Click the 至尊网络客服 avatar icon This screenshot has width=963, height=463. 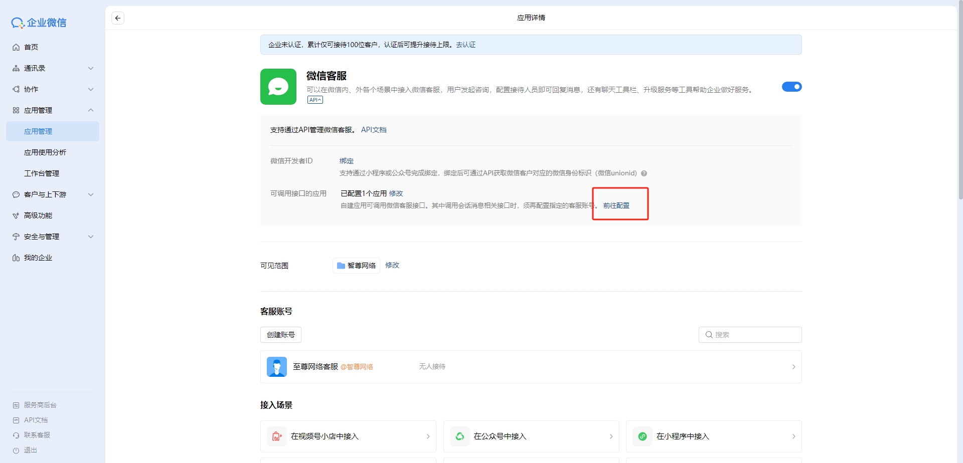(277, 367)
